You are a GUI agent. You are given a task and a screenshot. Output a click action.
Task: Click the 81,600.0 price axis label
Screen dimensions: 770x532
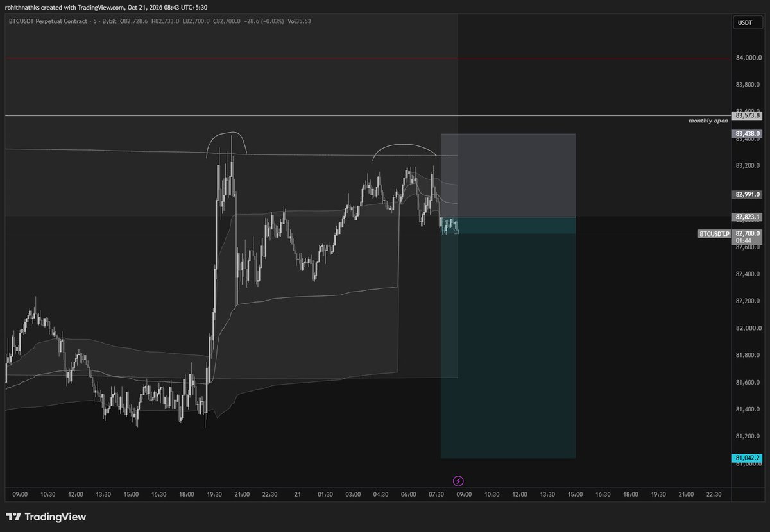pos(748,382)
